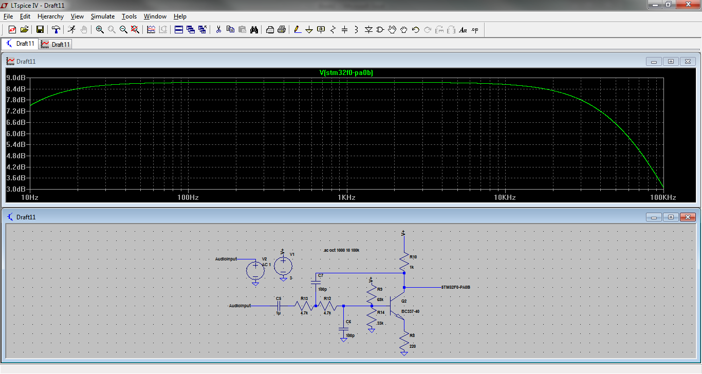Click the Run simulation icon

pyautogui.click(x=71, y=30)
